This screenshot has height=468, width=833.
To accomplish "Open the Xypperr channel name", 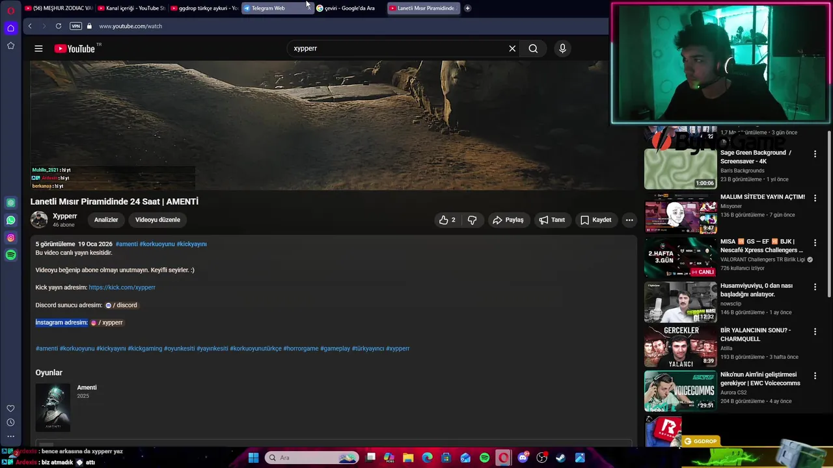I will tap(65, 216).
